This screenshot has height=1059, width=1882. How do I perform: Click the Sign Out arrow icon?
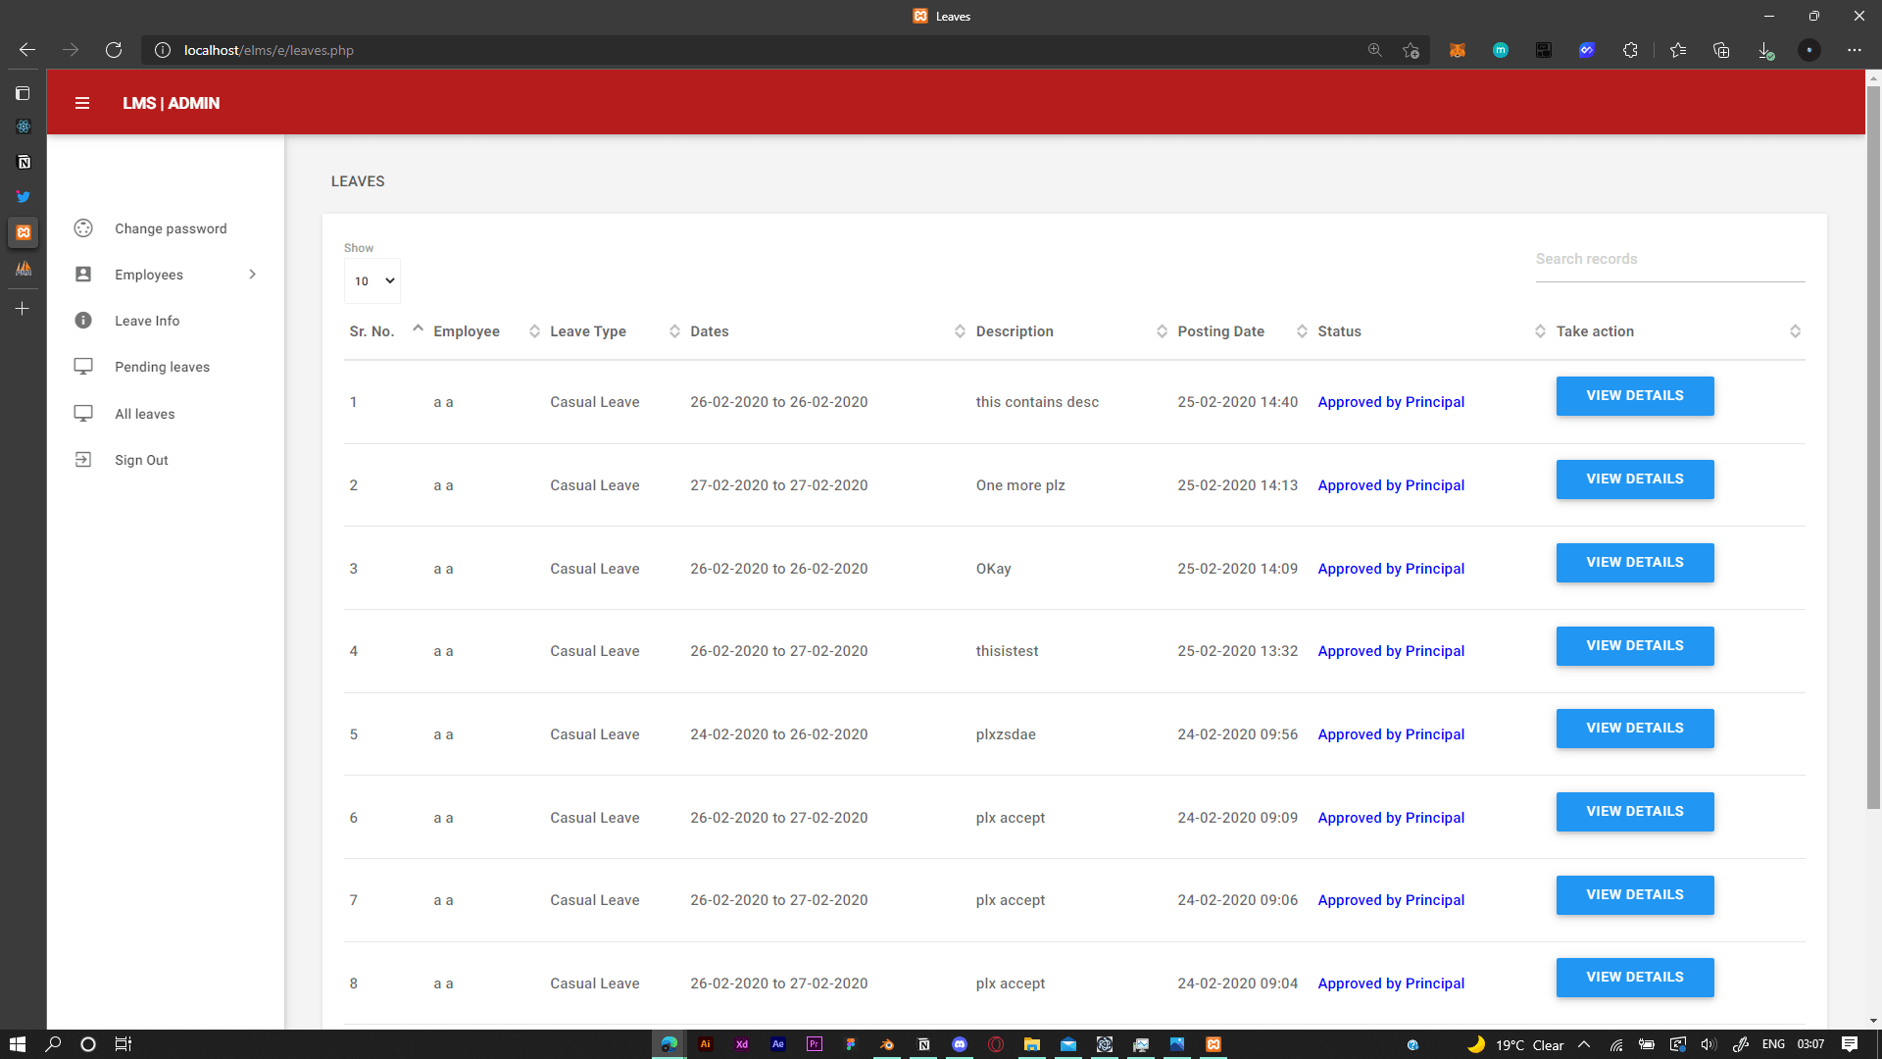(83, 460)
